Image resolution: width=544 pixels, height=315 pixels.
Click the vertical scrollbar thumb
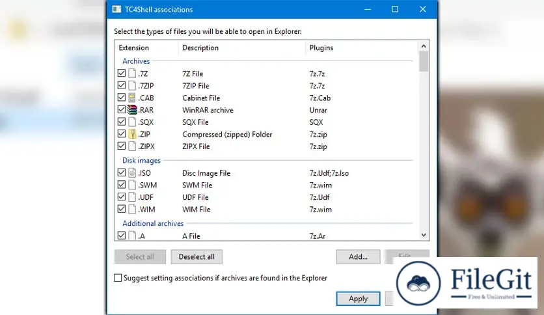click(424, 61)
